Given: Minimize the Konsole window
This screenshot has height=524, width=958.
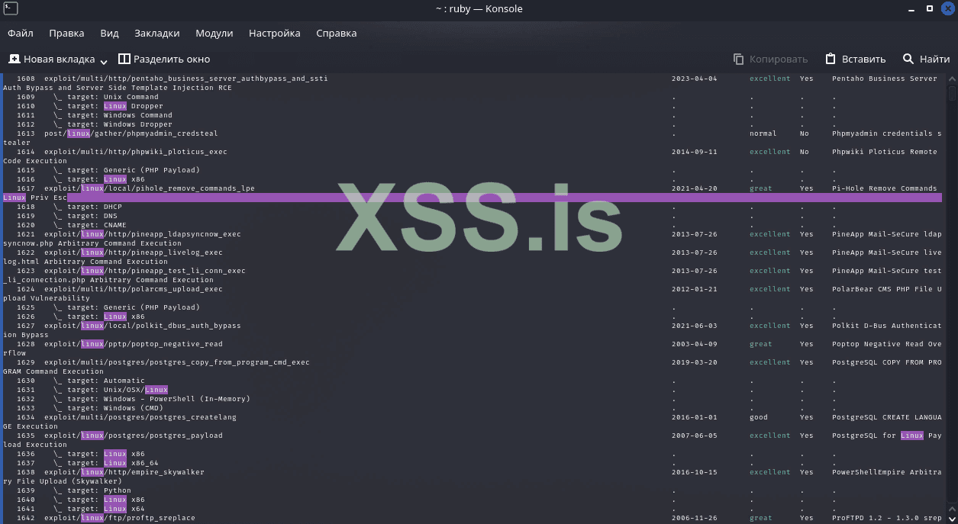Looking at the screenshot, I should click(x=912, y=9).
